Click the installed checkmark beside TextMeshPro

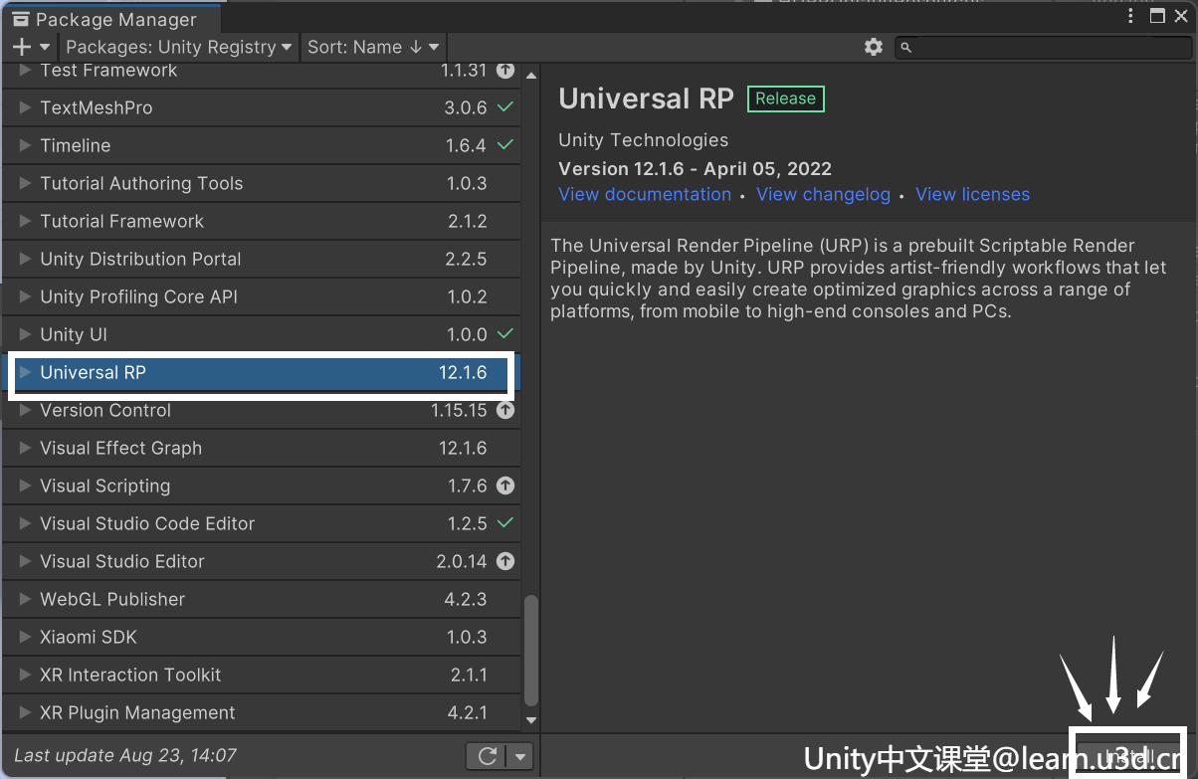pos(505,106)
